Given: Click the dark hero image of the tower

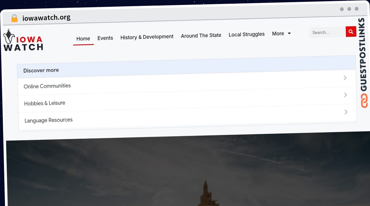Looking at the screenshot, I should point(189,169).
